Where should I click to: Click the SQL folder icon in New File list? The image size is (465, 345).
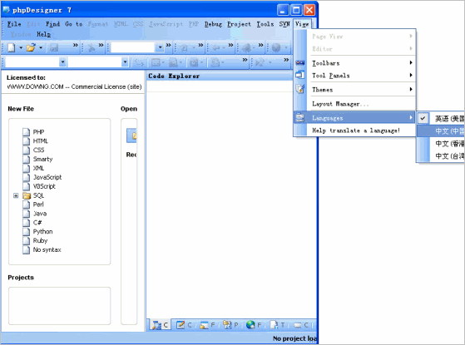(x=27, y=195)
